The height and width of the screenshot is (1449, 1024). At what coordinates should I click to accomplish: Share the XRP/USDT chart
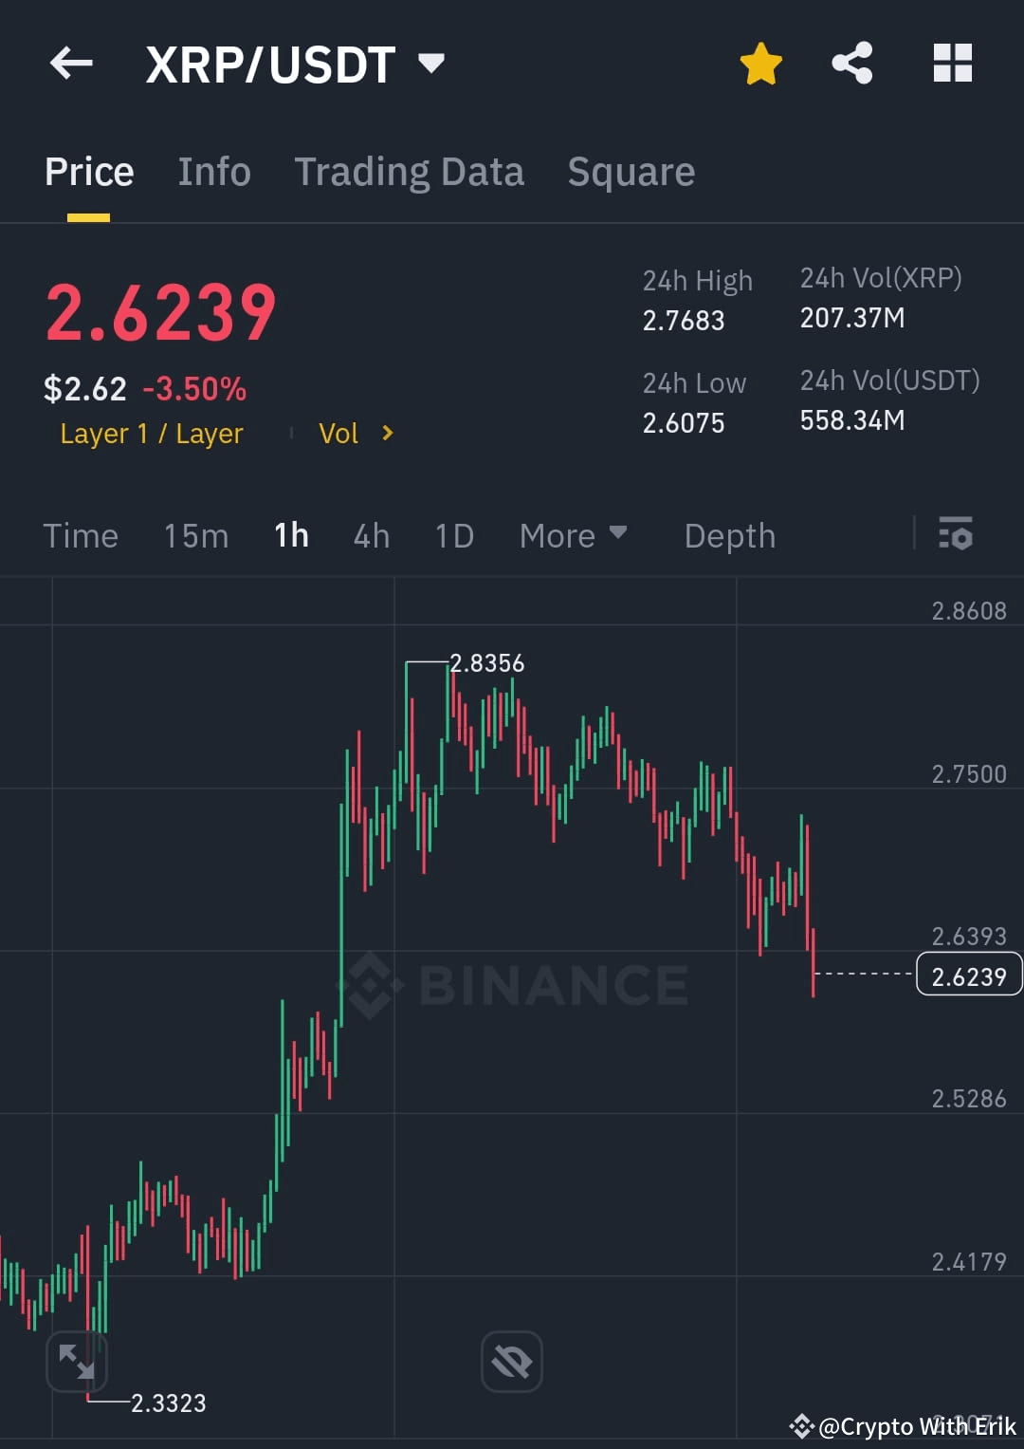click(x=851, y=62)
